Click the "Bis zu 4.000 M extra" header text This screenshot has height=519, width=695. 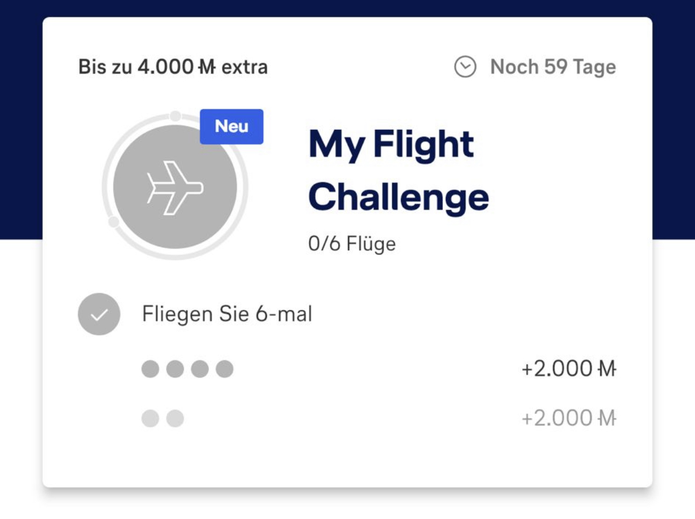click(173, 67)
